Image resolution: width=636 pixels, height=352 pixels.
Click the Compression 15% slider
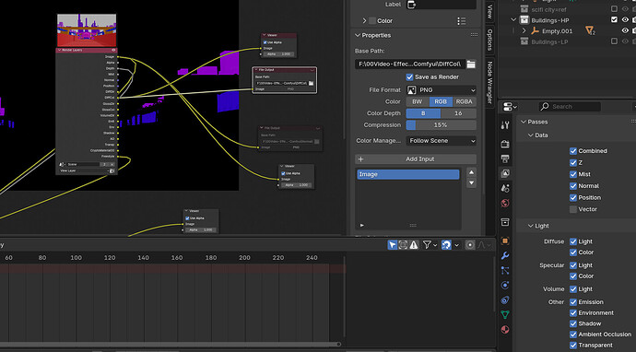coord(442,125)
